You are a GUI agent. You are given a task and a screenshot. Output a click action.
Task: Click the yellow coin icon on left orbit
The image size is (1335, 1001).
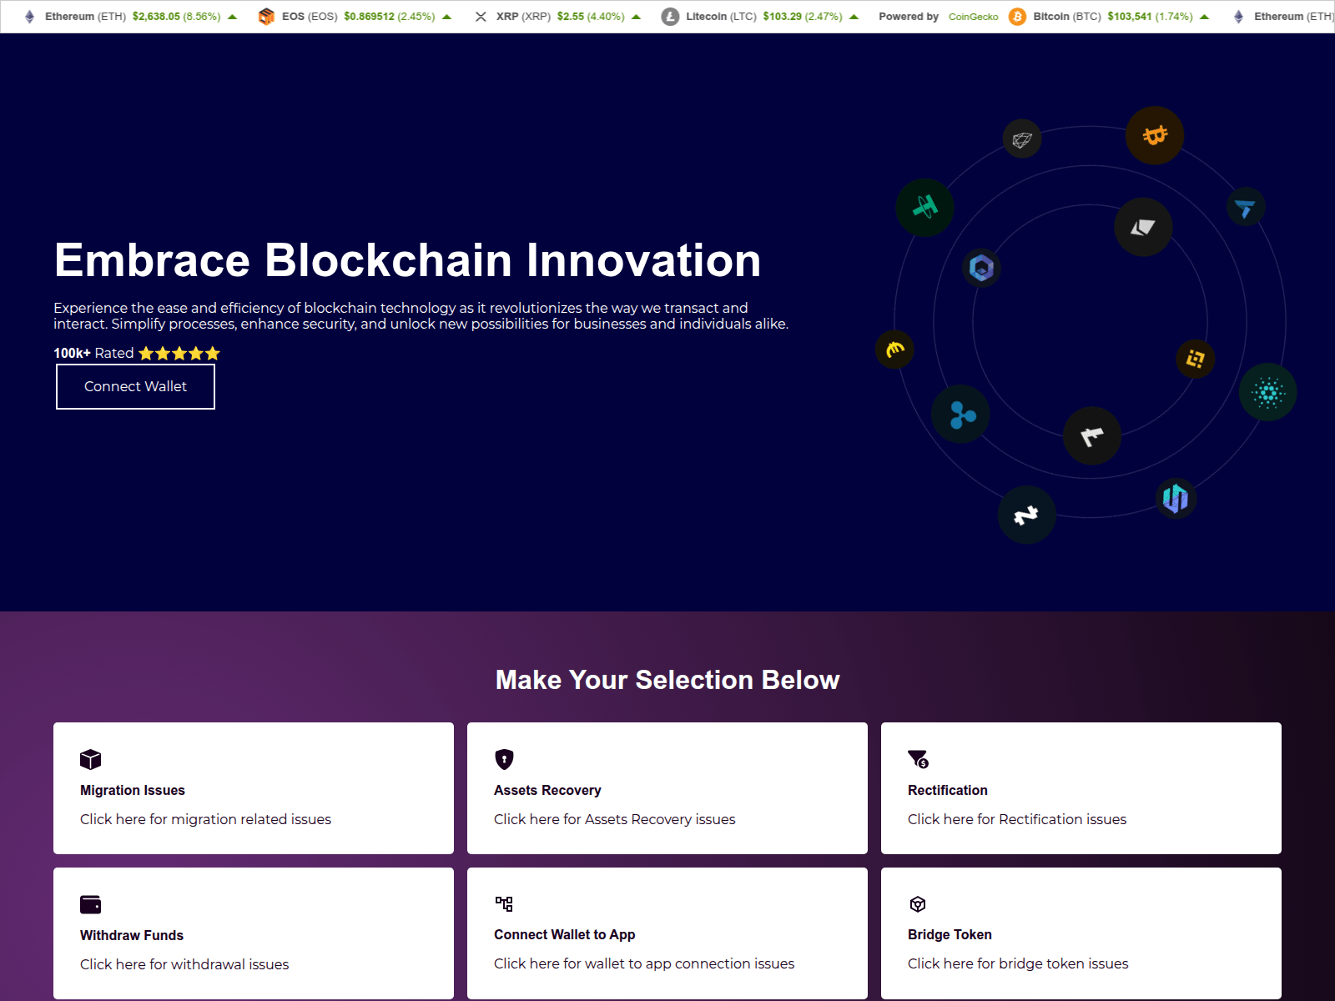(x=894, y=350)
